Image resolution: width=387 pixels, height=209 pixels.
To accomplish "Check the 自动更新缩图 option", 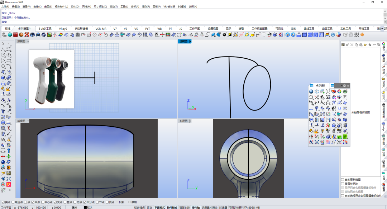I will (x=343, y=180).
